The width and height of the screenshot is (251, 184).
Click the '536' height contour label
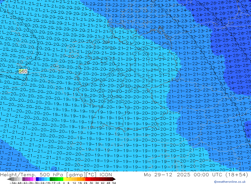point(218,21)
